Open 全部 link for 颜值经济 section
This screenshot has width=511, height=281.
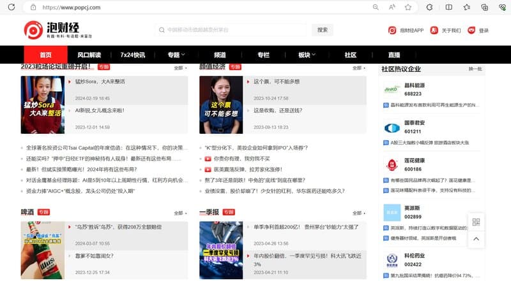tap(359, 68)
